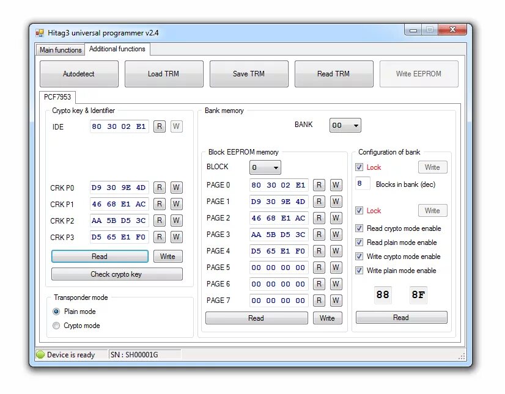
Task: Click the green Device is ready indicator
Action: coord(40,355)
